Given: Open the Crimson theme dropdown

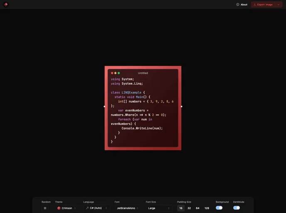Looking at the screenshot, I should tap(67, 208).
